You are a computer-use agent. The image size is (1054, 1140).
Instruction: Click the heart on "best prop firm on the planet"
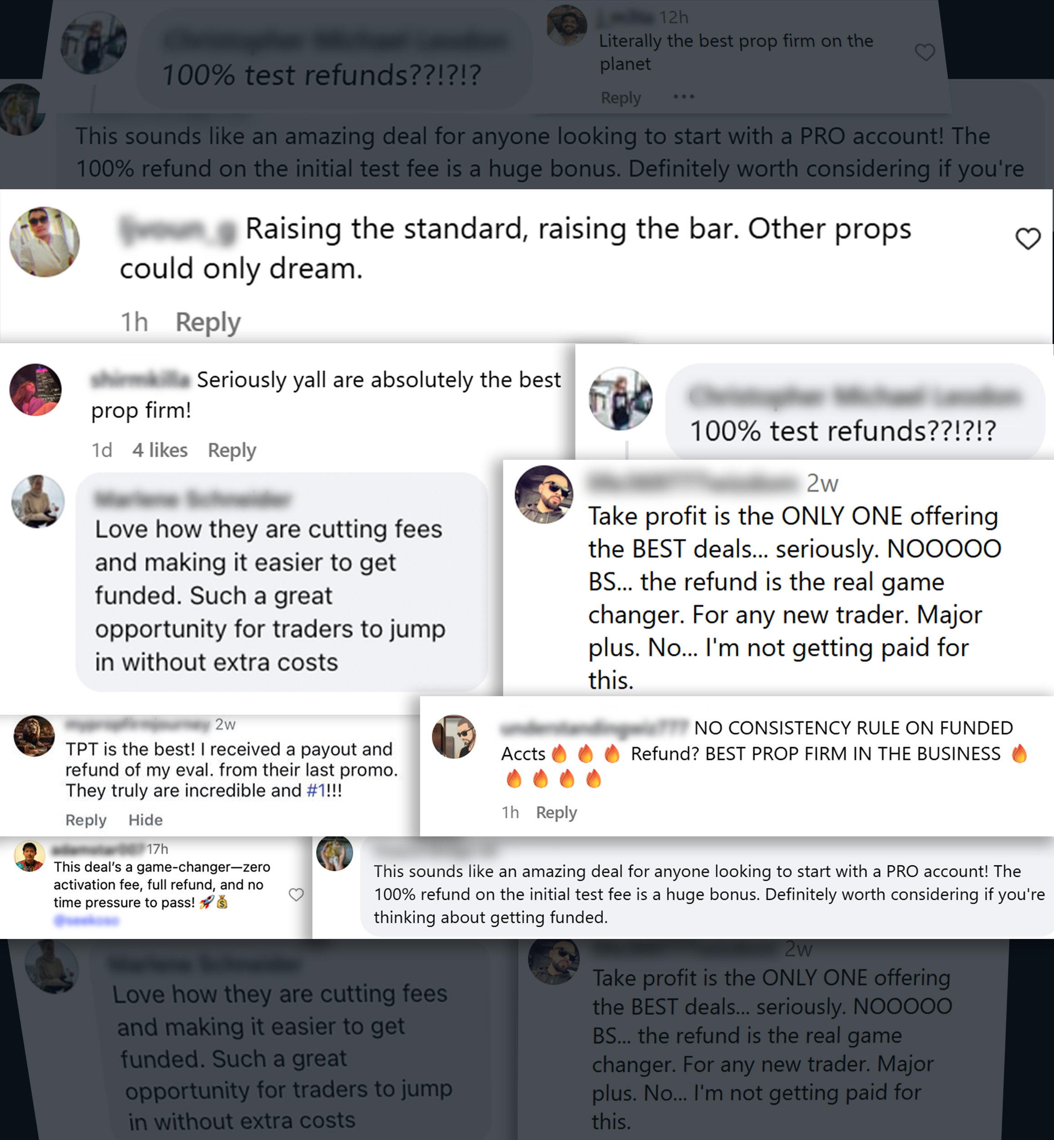click(925, 53)
